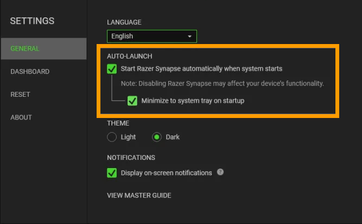Click the note about disabling Razer Synapse
Viewport: 362px width, 224px height.
(223, 83)
